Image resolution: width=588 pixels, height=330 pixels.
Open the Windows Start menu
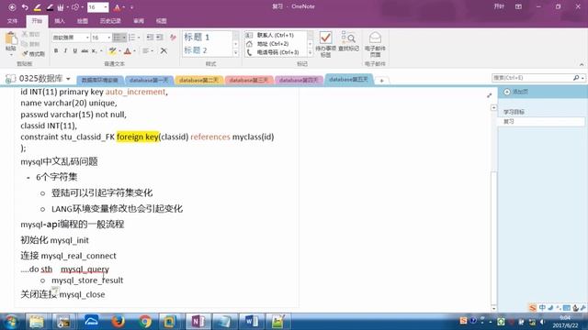11,322
